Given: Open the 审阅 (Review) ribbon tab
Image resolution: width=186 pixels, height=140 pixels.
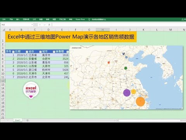Looking at the screenshot, I should click(x=48, y=19).
